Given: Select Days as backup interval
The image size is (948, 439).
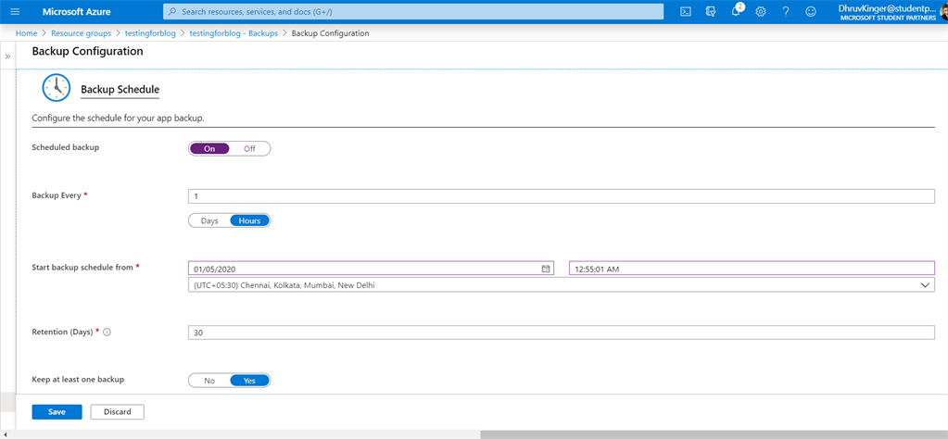Looking at the screenshot, I should click(209, 220).
